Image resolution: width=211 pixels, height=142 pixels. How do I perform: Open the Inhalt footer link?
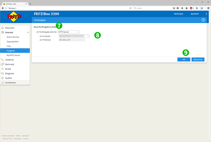pyautogui.click(x=18, y=136)
